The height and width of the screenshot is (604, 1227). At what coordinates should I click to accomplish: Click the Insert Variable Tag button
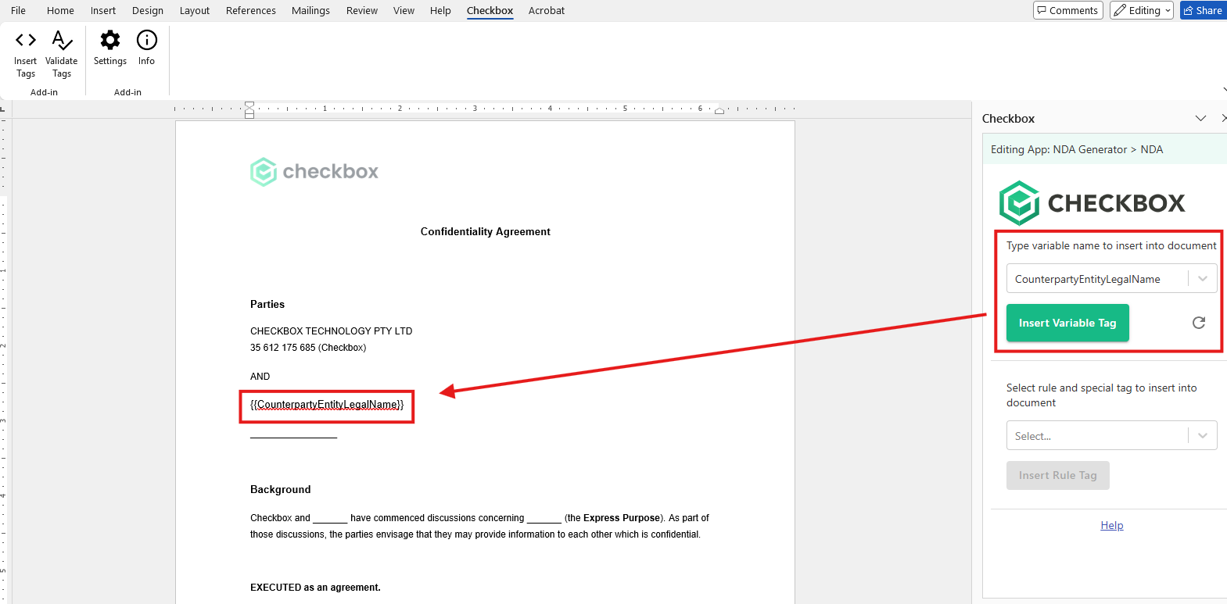1067,323
